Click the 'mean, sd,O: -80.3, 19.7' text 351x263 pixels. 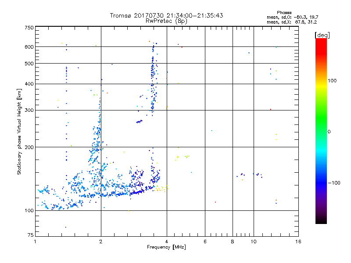click(x=292, y=17)
